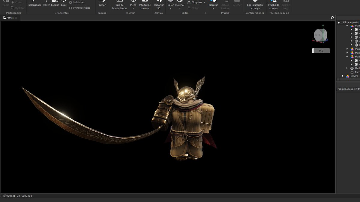Enable the Colisiones checkbox

[x=70, y=2]
